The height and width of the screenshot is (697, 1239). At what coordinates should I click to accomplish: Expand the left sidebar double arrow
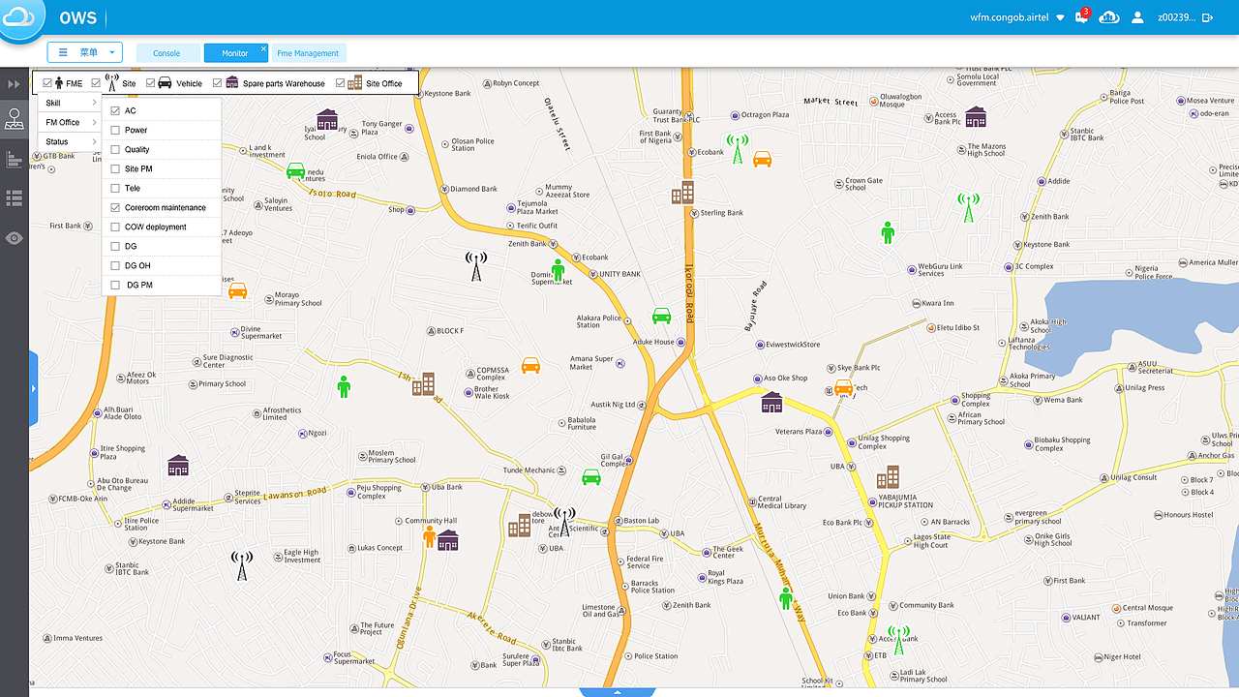(x=14, y=84)
